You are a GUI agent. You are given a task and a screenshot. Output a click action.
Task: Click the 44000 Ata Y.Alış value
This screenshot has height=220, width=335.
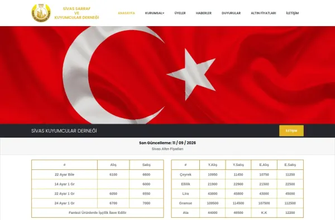(x=213, y=213)
